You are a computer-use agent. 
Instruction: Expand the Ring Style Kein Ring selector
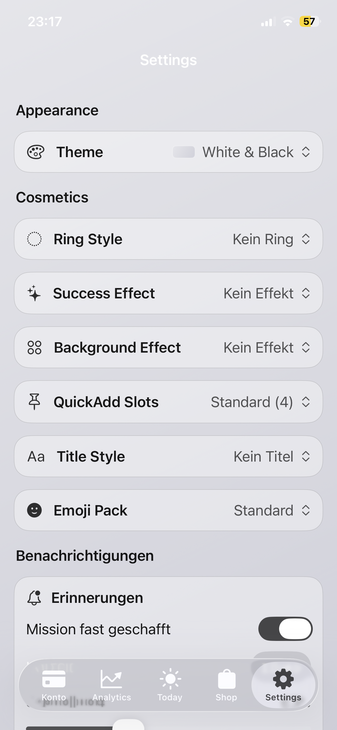click(x=271, y=239)
